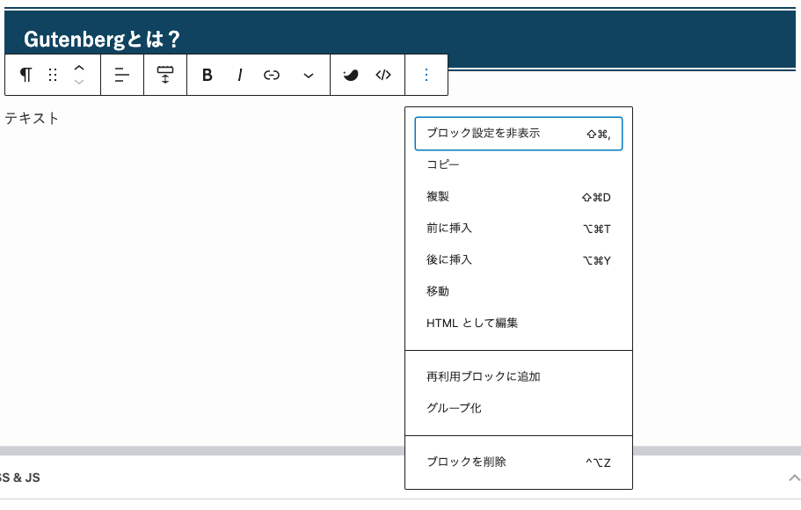Select 前に挿入 menu entry
The width and height of the screenshot is (801, 510).
[x=519, y=229]
